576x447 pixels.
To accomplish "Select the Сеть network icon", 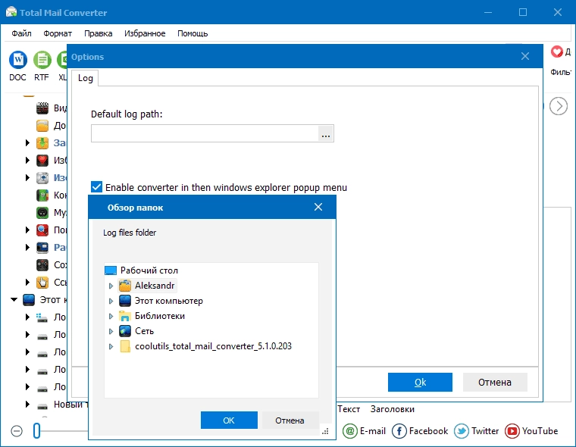I will [x=125, y=331].
